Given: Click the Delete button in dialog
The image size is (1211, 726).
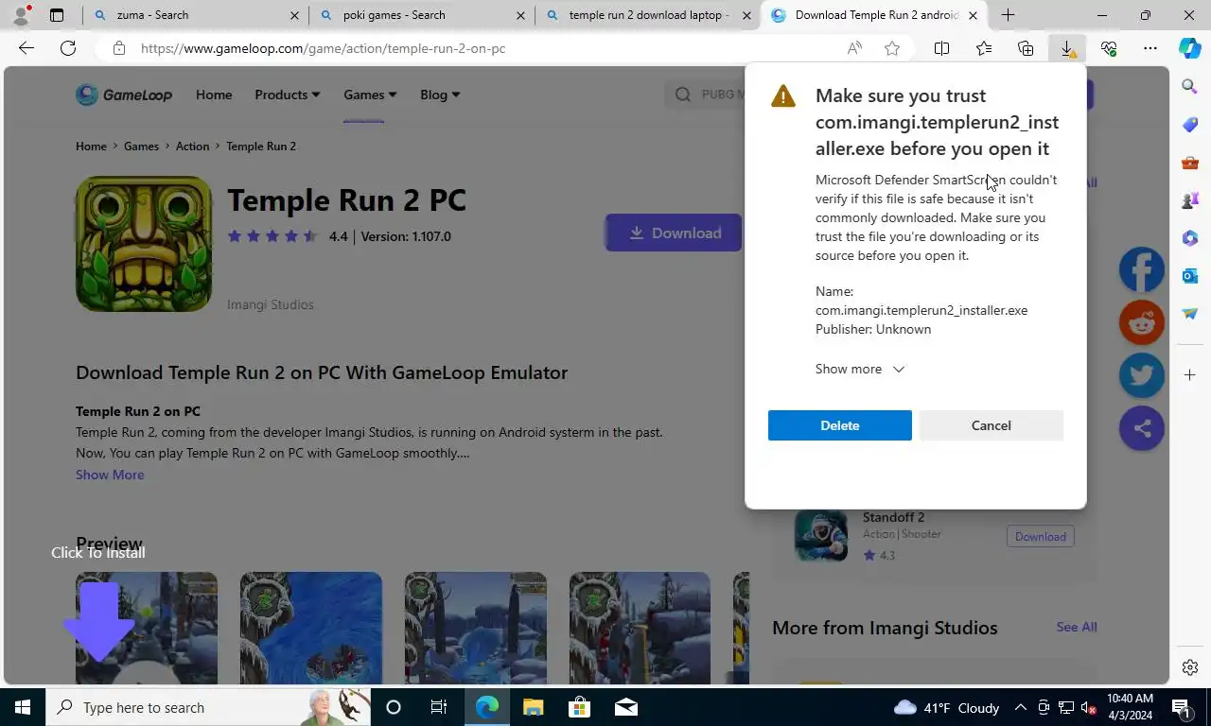Looking at the screenshot, I should (x=840, y=425).
